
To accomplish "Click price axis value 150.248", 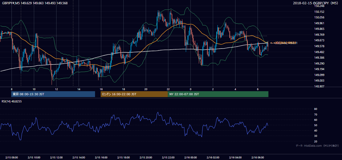I will tap(319, 6).
